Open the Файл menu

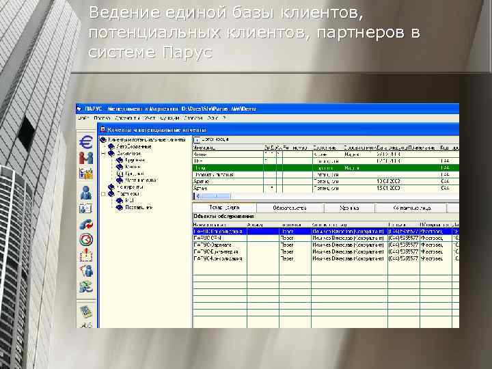click(x=83, y=118)
